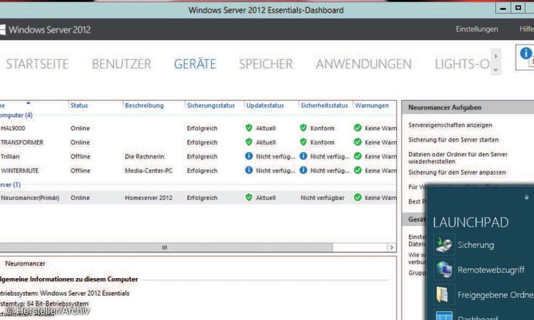
Task: Click TRANSFORMER Updatestatus green check icon
Action: click(249, 142)
